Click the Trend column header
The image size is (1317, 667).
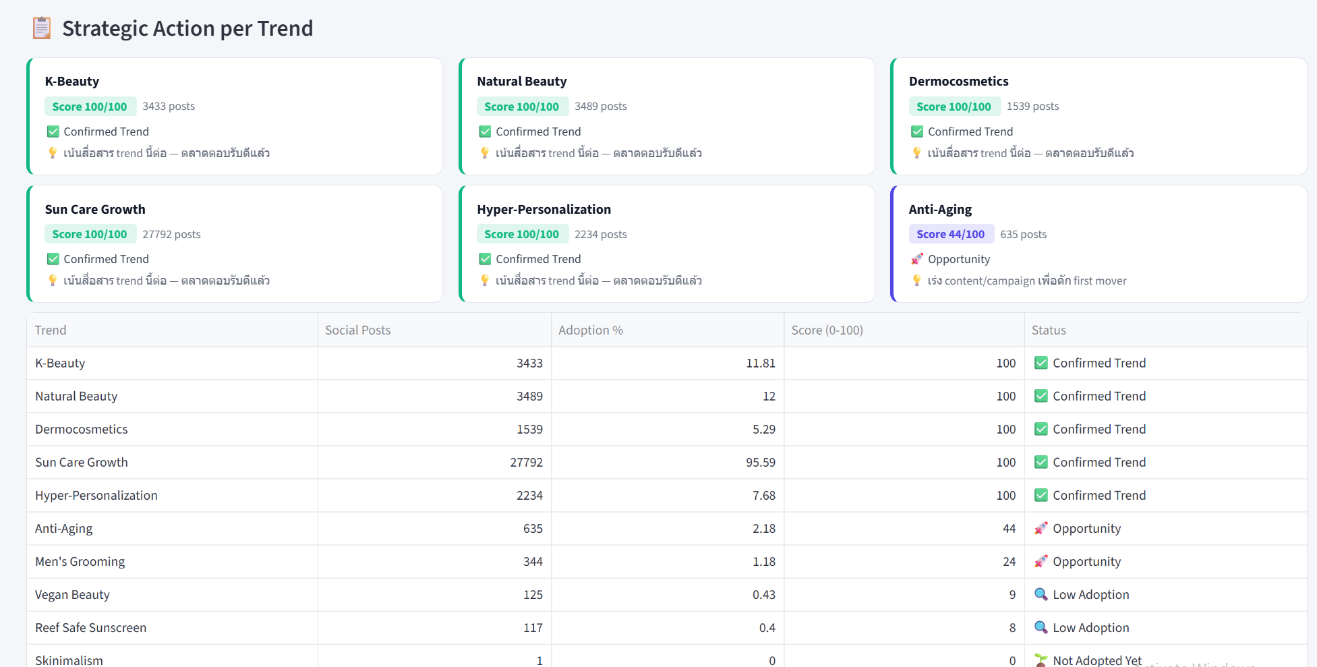51,330
